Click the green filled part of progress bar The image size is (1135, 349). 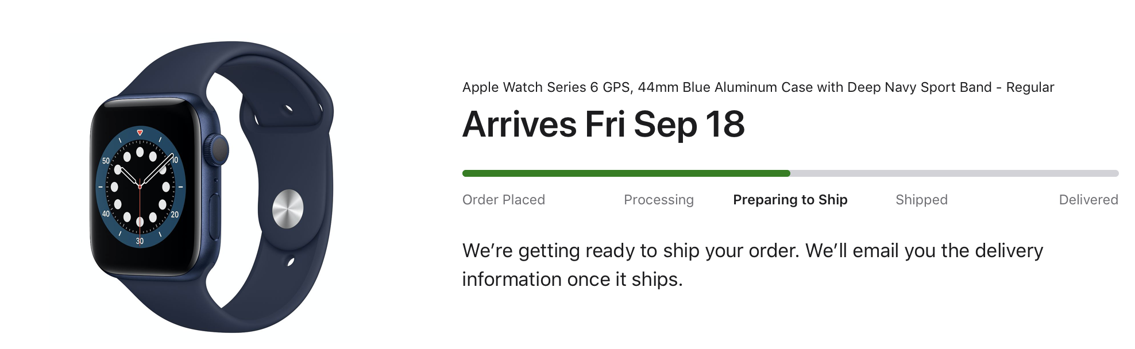626,173
